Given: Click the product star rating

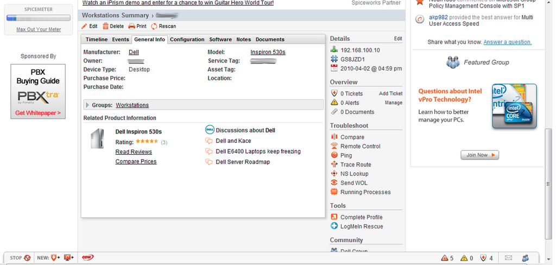Looking at the screenshot, I should [147, 142].
